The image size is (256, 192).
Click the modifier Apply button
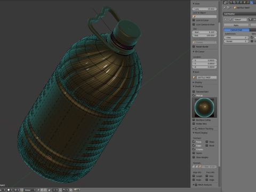click(x=236, y=25)
